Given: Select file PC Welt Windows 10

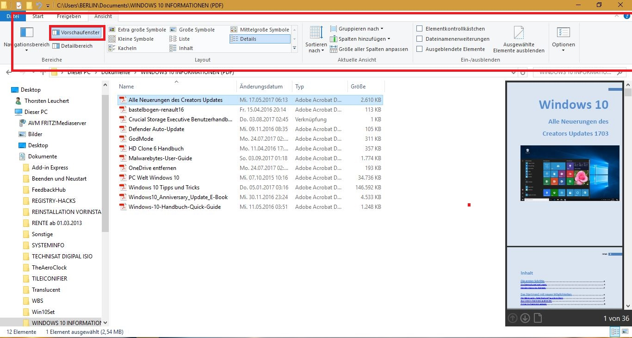Looking at the screenshot, I should coord(154,178).
